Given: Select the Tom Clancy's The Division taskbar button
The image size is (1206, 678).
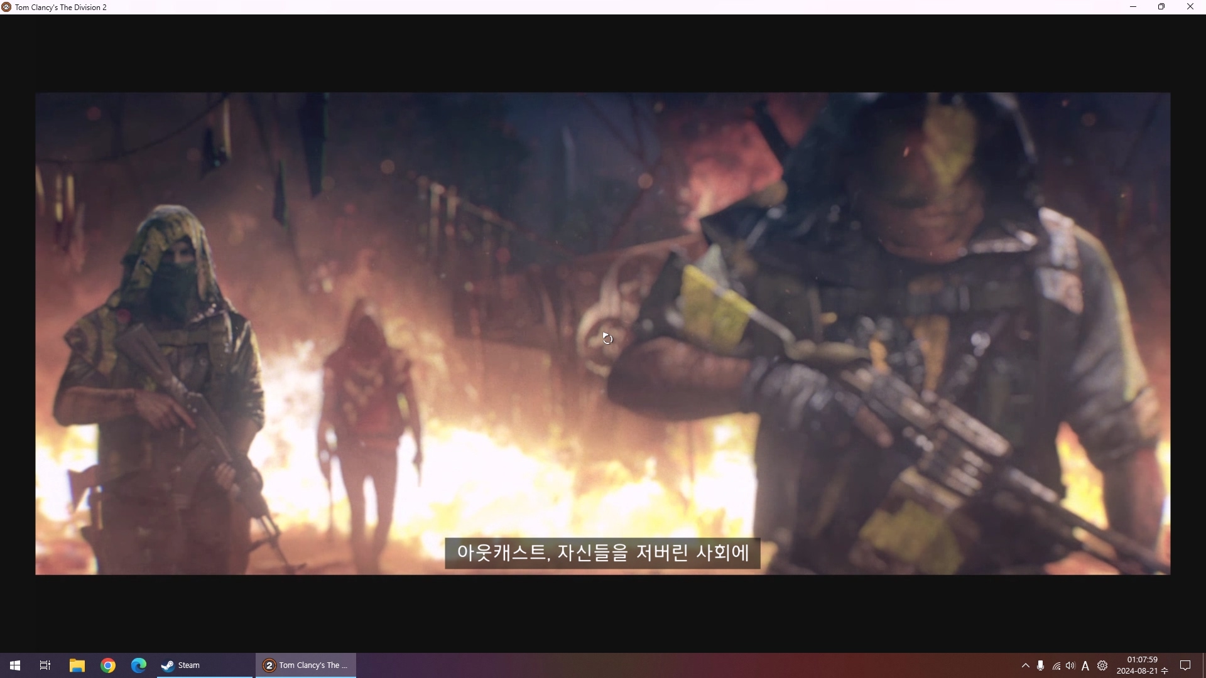Looking at the screenshot, I should click(x=306, y=665).
